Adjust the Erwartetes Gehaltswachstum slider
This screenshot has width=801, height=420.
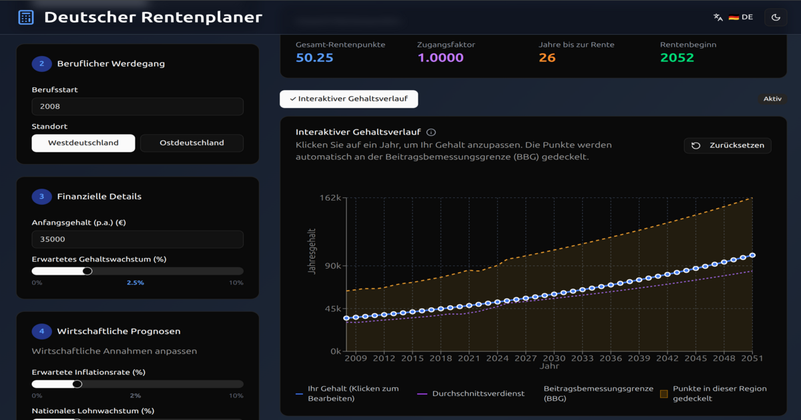[x=87, y=271]
